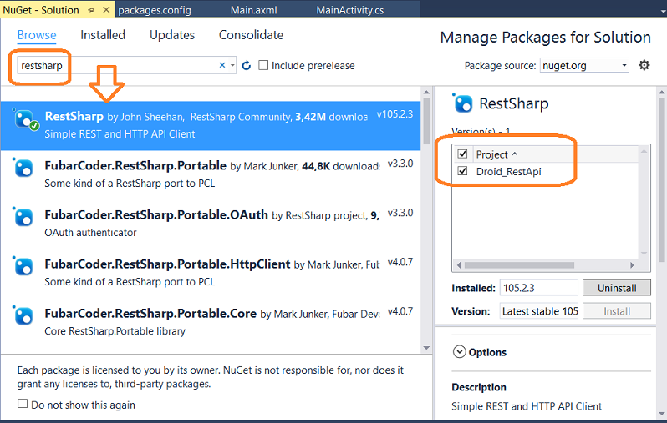The height and width of the screenshot is (423, 667).
Task: Switch to the Browse tab
Action: tap(37, 35)
